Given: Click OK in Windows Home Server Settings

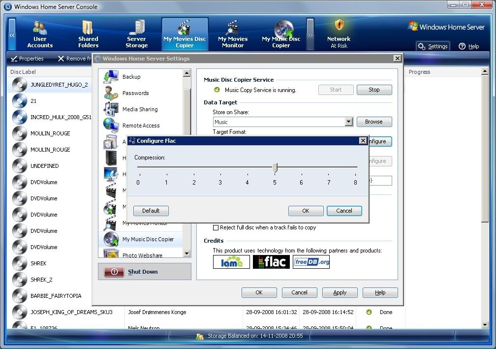Looking at the screenshot, I should coord(259,293).
